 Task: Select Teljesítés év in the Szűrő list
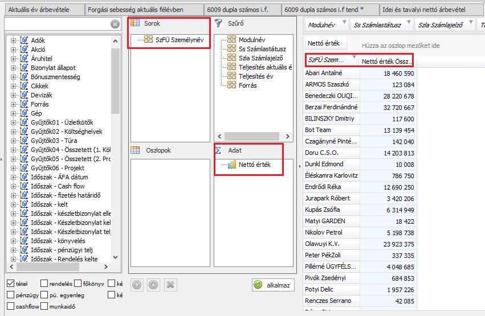pyautogui.click(x=256, y=76)
